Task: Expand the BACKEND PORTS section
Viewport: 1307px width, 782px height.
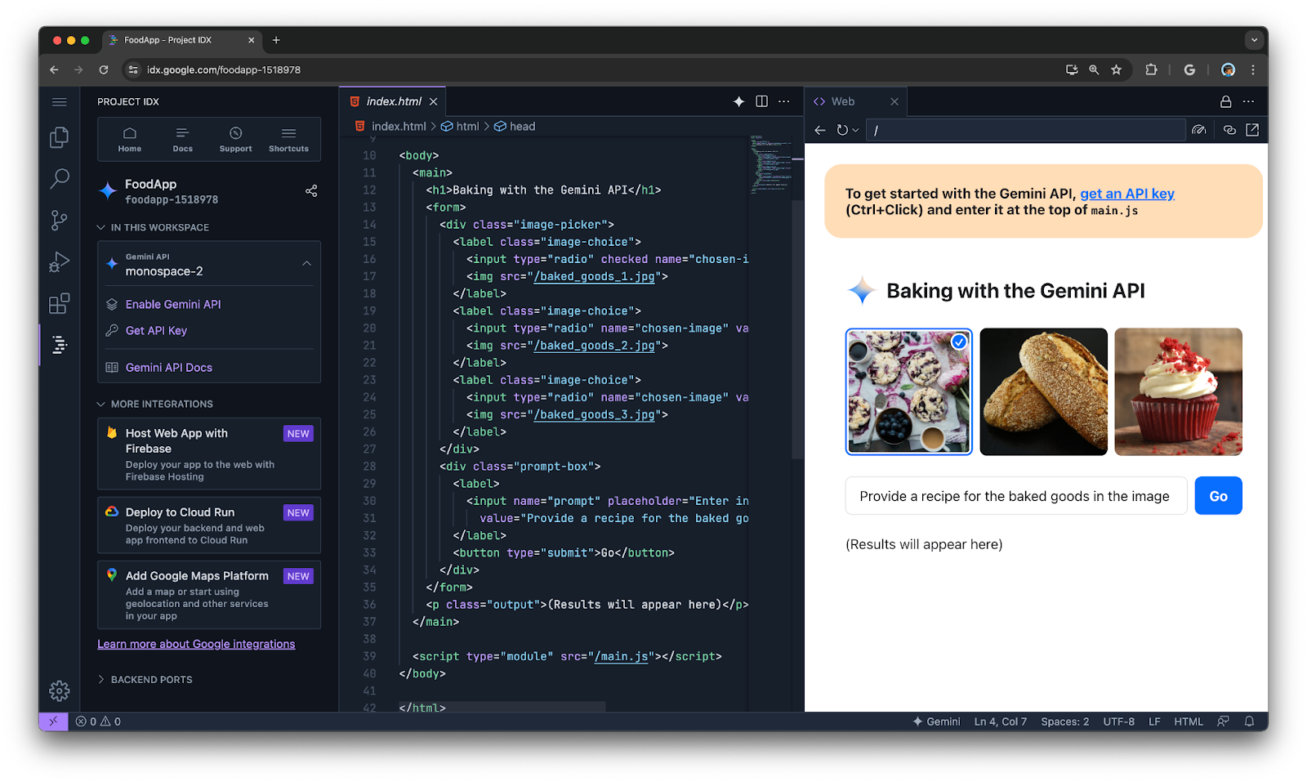Action: coord(145,680)
